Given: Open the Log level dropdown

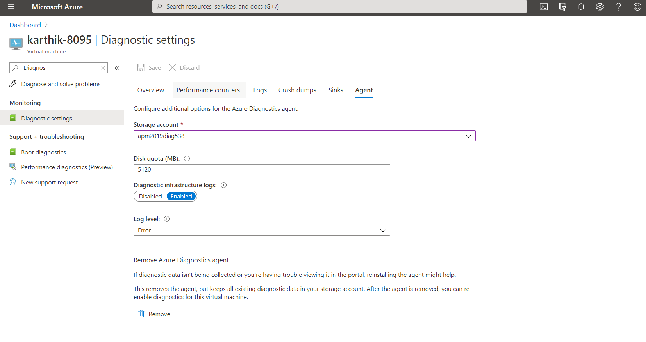Looking at the screenshot, I should (382, 230).
